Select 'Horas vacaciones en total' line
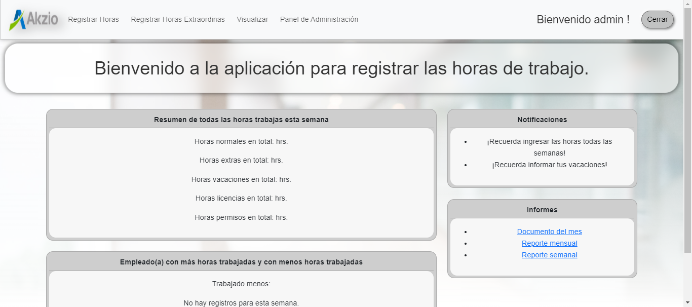692x307 pixels. click(x=241, y=179)
